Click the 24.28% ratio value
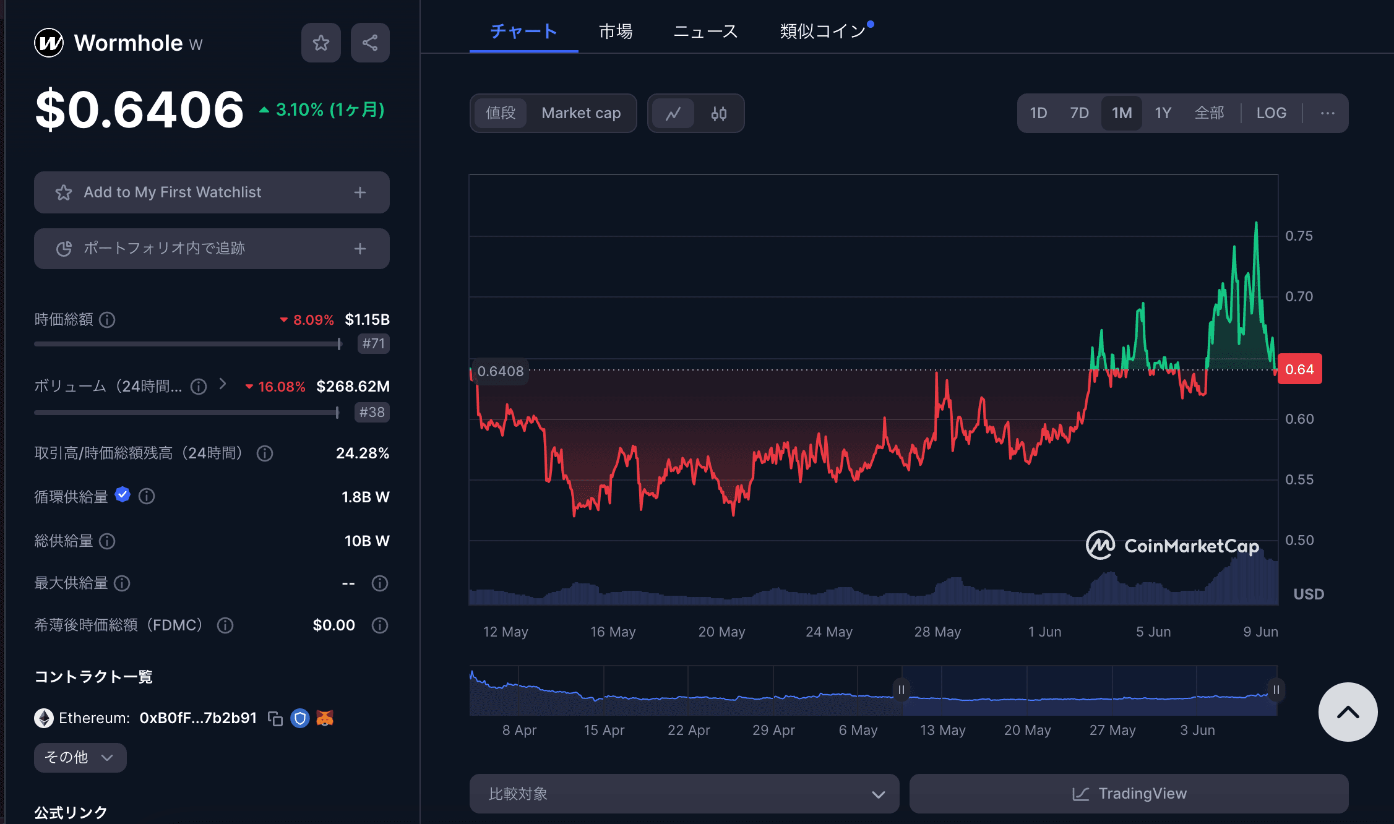The height and width of the screenshot is (824, 1394). (x=363, y=453)
